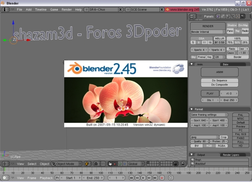252x182 pixels.
Task: Toggle the Shadow render option
Action: coord(232,25)
